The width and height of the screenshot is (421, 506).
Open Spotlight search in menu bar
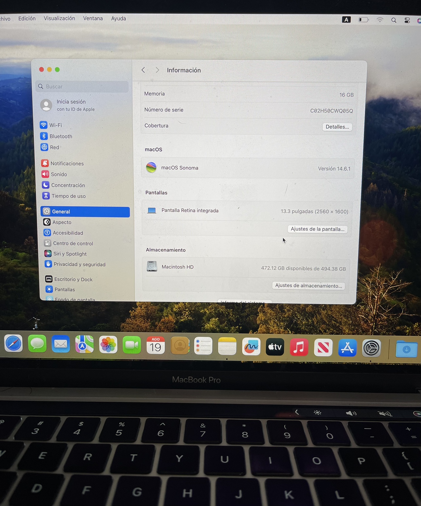(x=394, y=20)
